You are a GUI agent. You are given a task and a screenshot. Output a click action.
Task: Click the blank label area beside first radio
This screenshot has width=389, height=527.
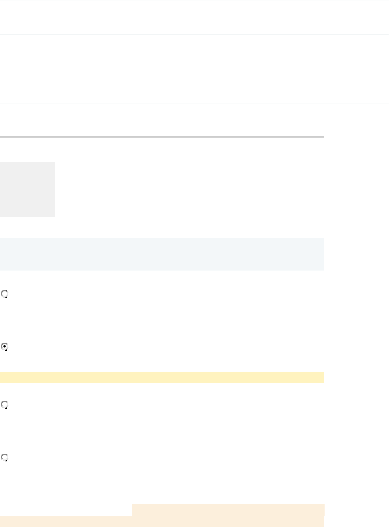tap(114, 294)
